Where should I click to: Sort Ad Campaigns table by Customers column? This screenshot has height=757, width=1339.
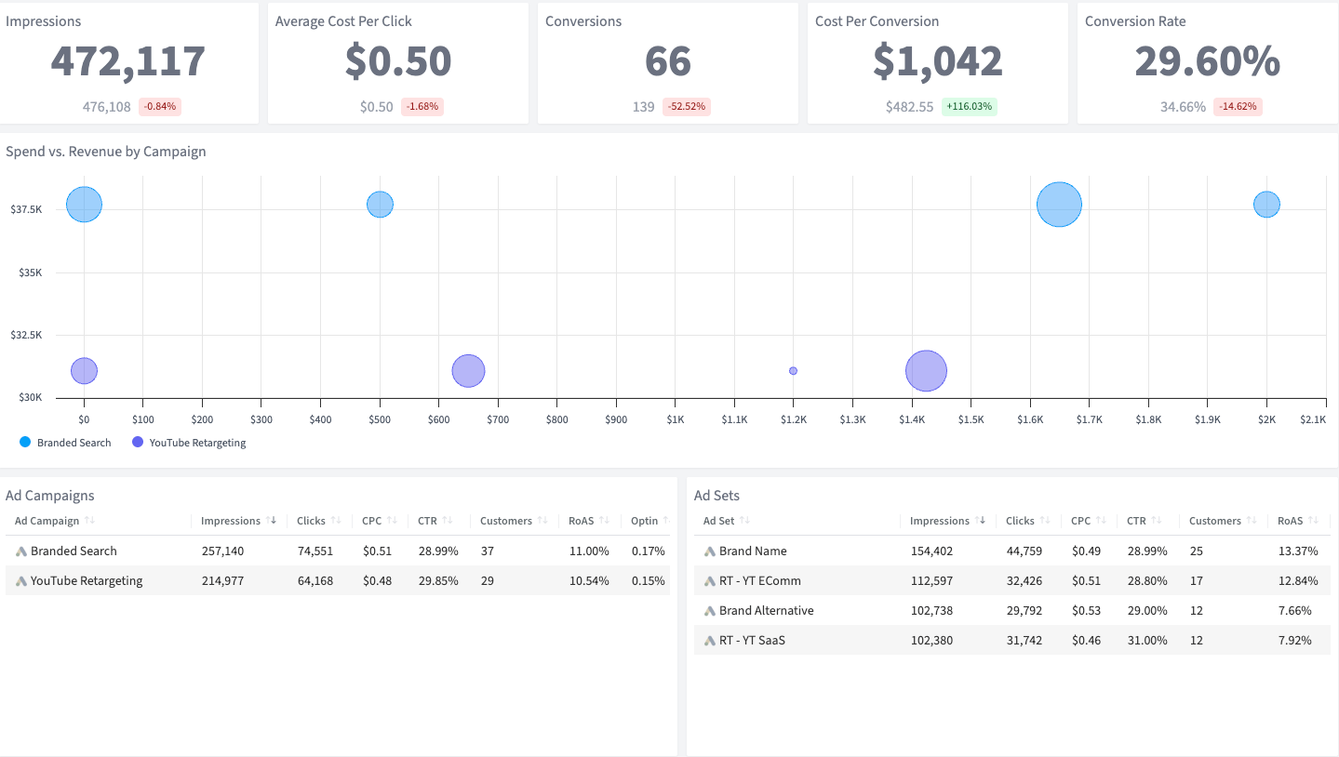tap(505, 521)
